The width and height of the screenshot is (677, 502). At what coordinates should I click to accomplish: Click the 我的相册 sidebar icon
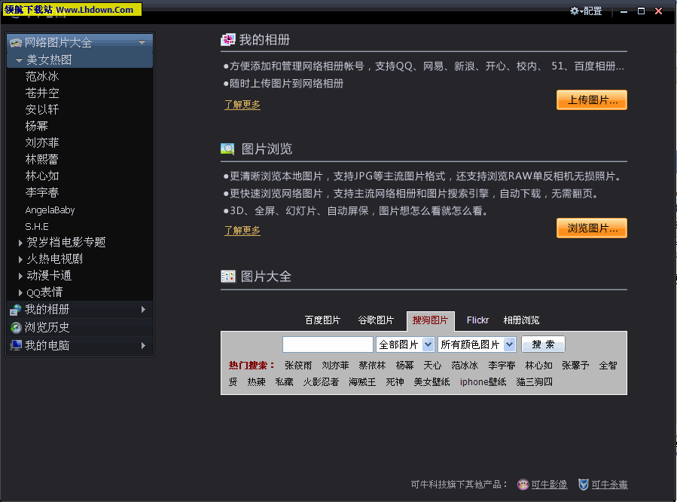tap(16, 309)
